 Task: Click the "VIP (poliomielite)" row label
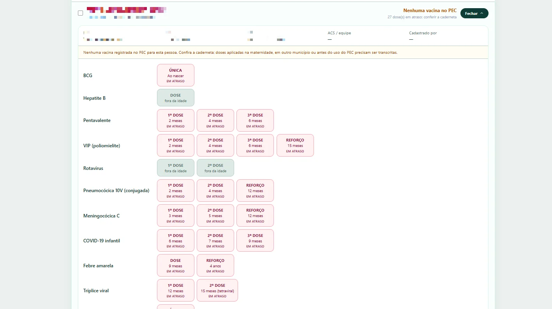[102, 146]
